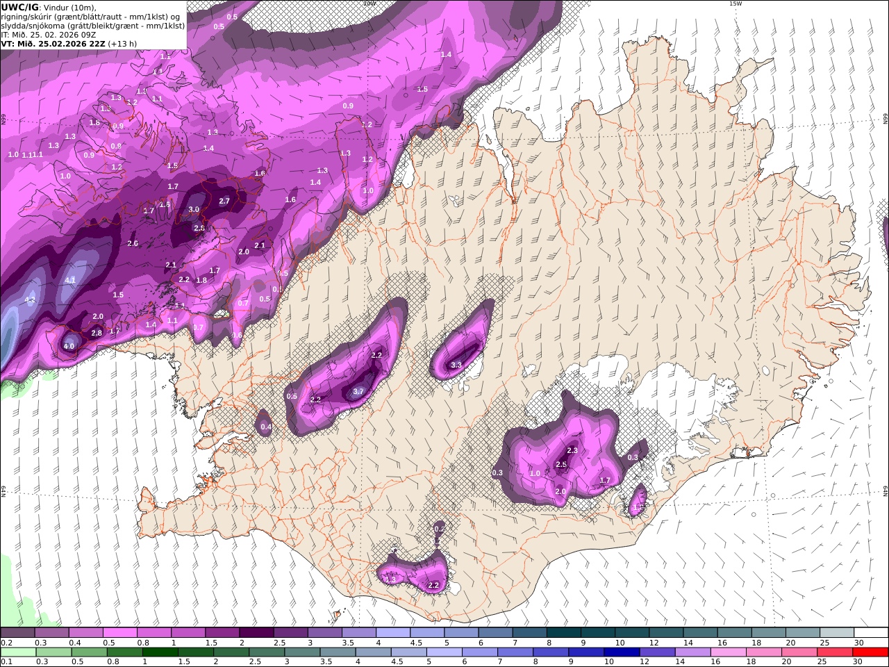889x667 pixels.
Task: Select bright red swatch labeled 30, bottom legend
Action: click(x=871, y=652)
